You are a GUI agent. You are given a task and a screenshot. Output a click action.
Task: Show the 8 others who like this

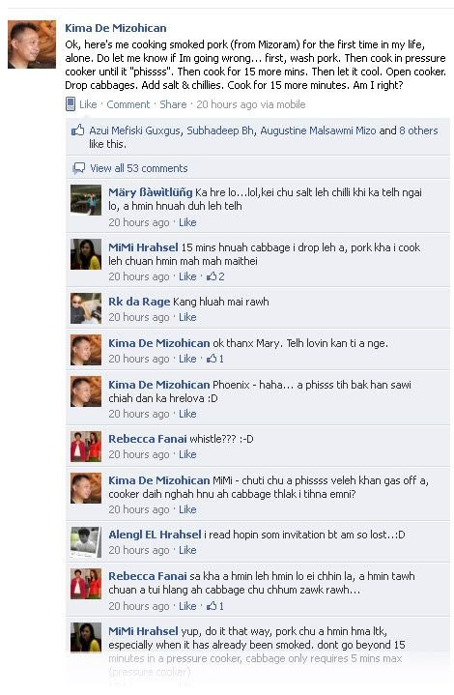click(418, 130)
